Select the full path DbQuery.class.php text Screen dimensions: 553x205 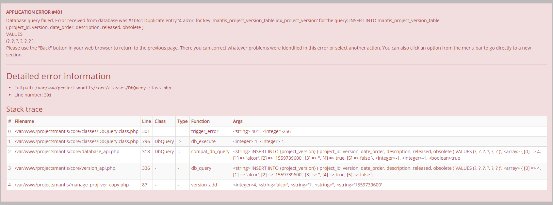[x=103, y=88]
